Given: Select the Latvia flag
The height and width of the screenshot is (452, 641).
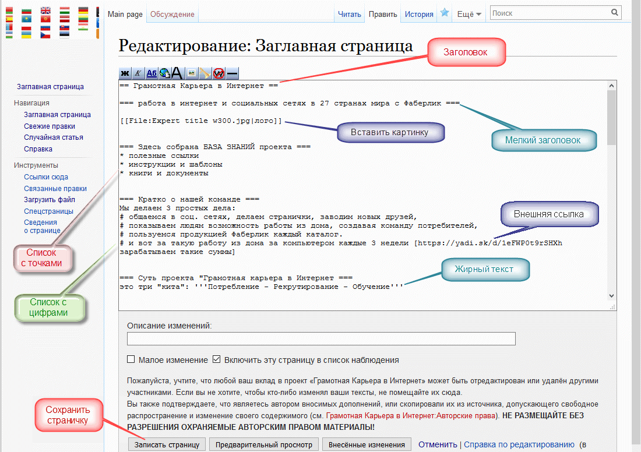Looking at the screenshot, I should (x=65, y=19).
